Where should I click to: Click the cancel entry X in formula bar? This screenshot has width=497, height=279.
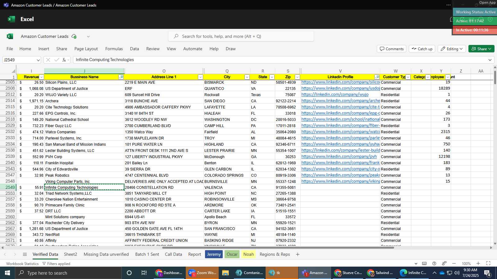point(48,60)
